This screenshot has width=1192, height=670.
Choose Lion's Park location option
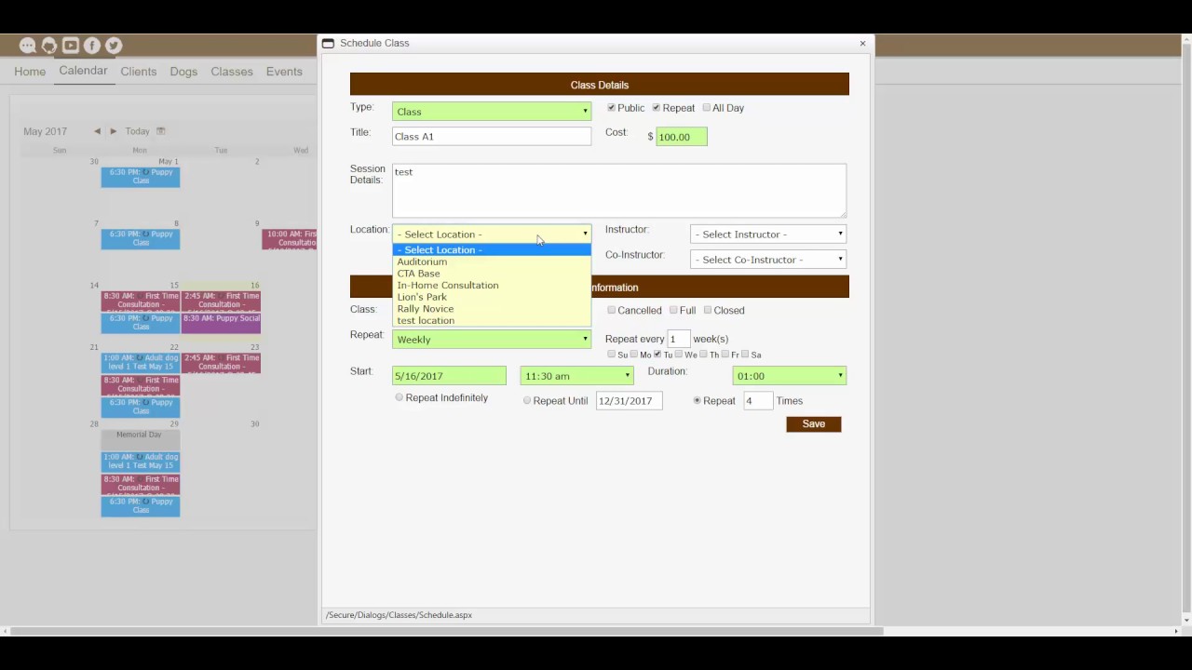[492, 297]
